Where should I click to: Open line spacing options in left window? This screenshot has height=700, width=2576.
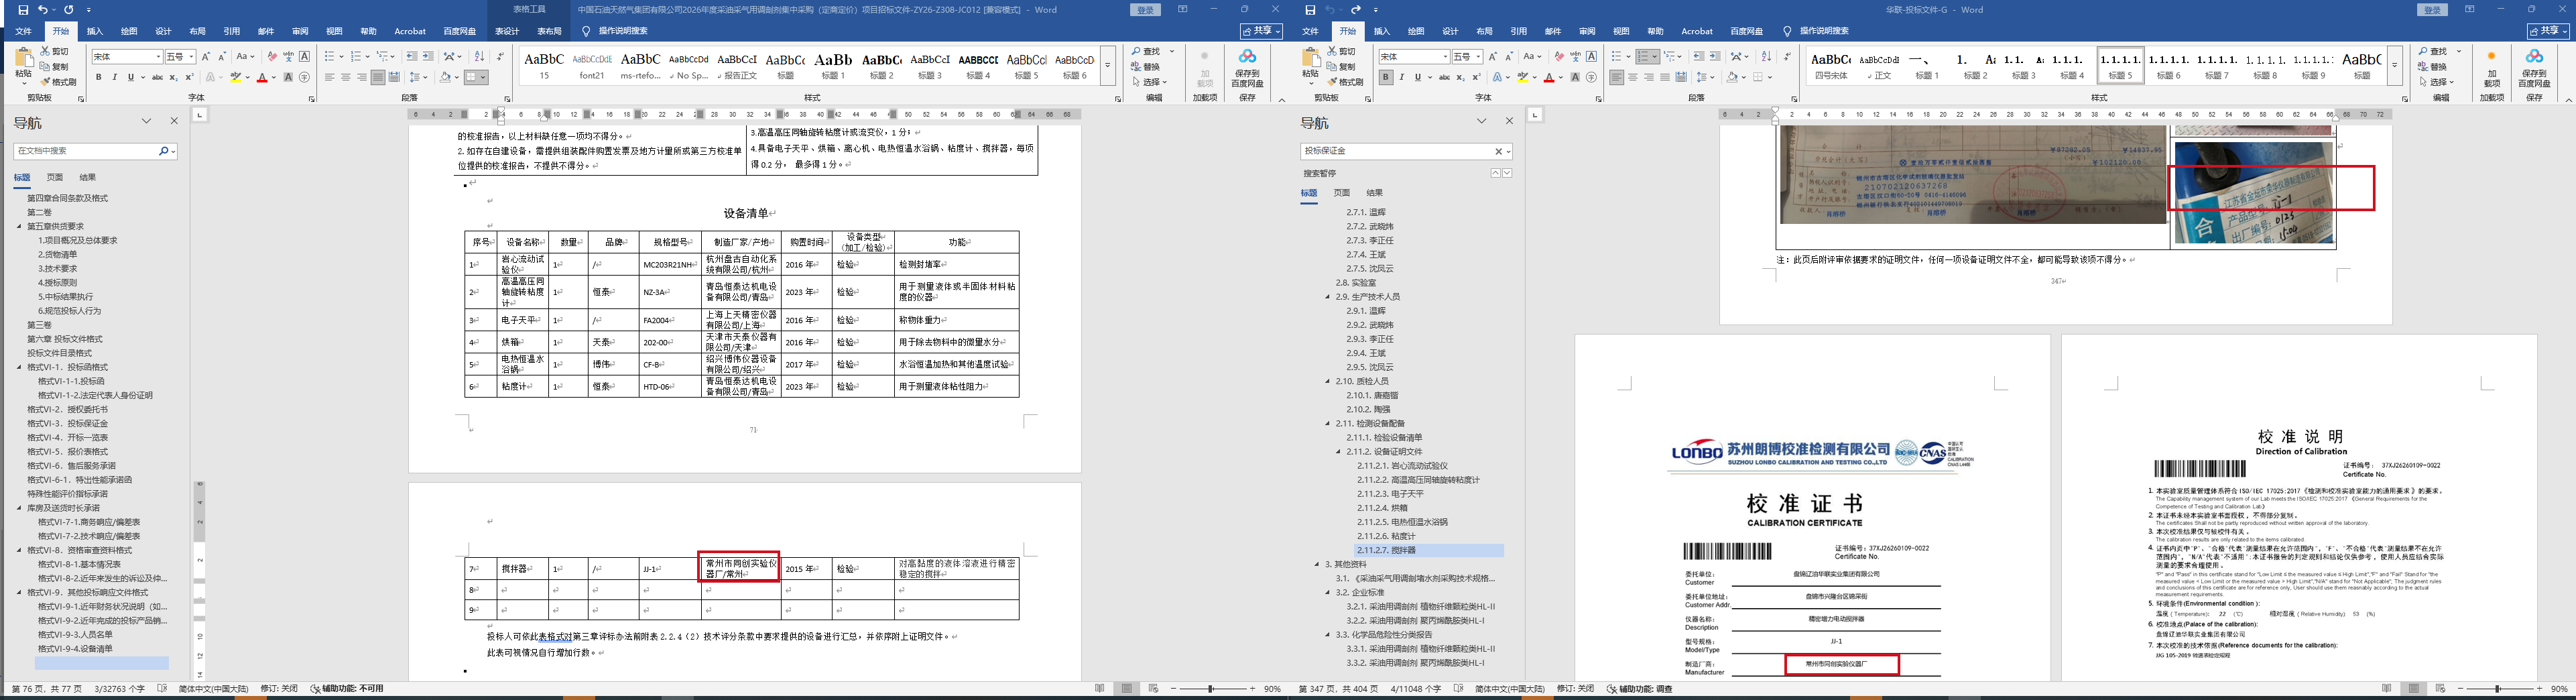(x=418, y=77)
